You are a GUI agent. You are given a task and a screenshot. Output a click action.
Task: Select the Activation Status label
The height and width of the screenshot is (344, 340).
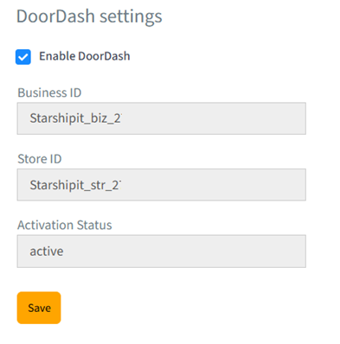click(65, 225)
